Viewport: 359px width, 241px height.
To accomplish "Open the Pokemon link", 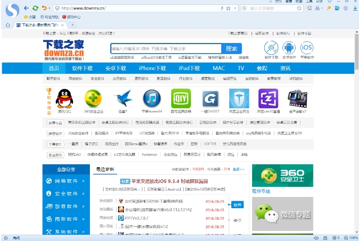I will point(149,154).
